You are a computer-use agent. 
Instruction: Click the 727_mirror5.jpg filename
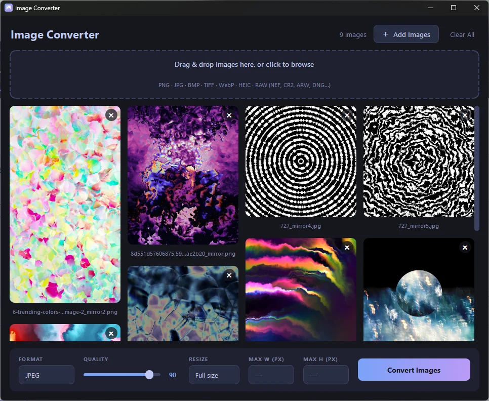coord(419,226)
